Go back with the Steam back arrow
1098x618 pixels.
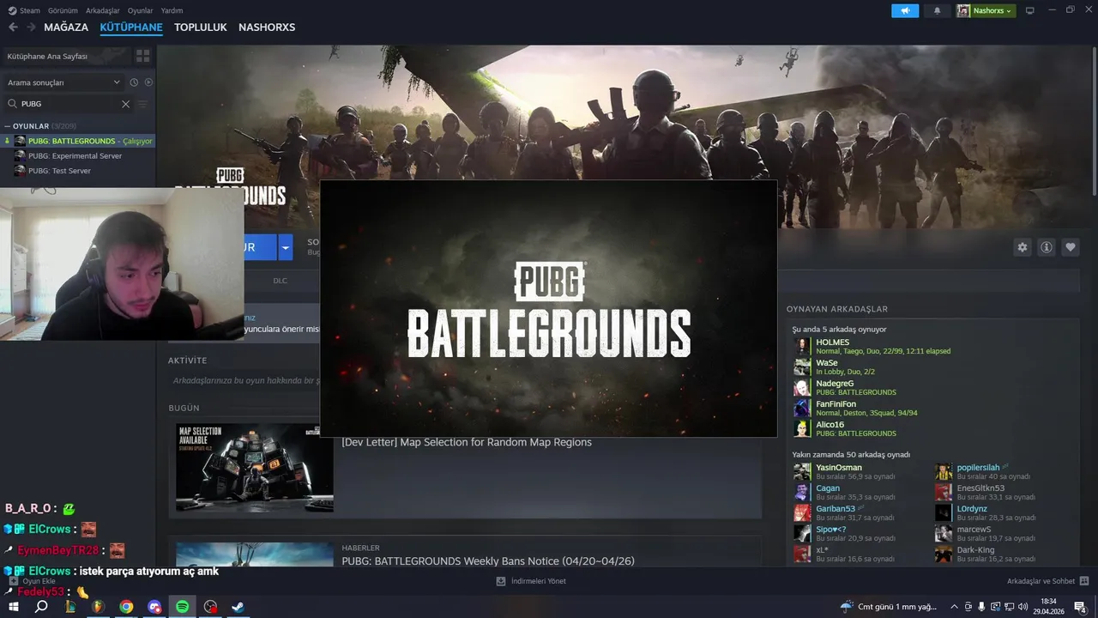pos(13,27)
